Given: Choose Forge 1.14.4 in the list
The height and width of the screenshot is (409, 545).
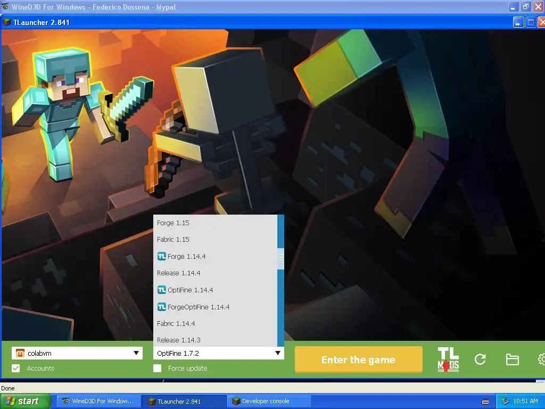Looking at the screenshot, I should pos(215,256).
